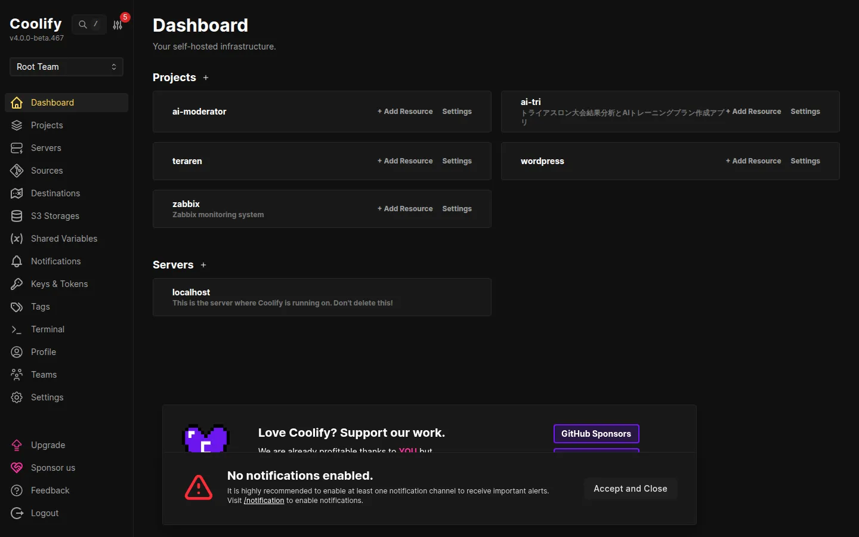The width and height of the screenshot is (859, 537).
Task: Open Destinations in the sidebar
Action: pos(55,193)
